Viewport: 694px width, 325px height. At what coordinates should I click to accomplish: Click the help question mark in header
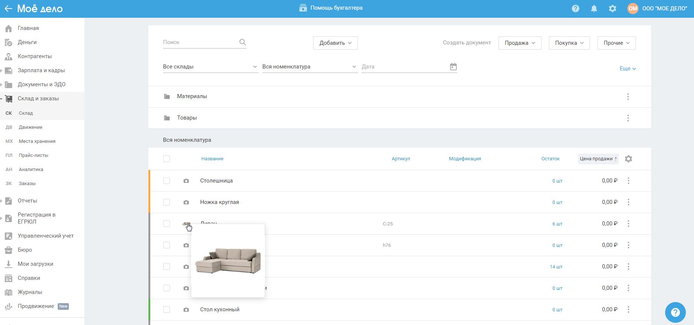(x=575, y=9)
